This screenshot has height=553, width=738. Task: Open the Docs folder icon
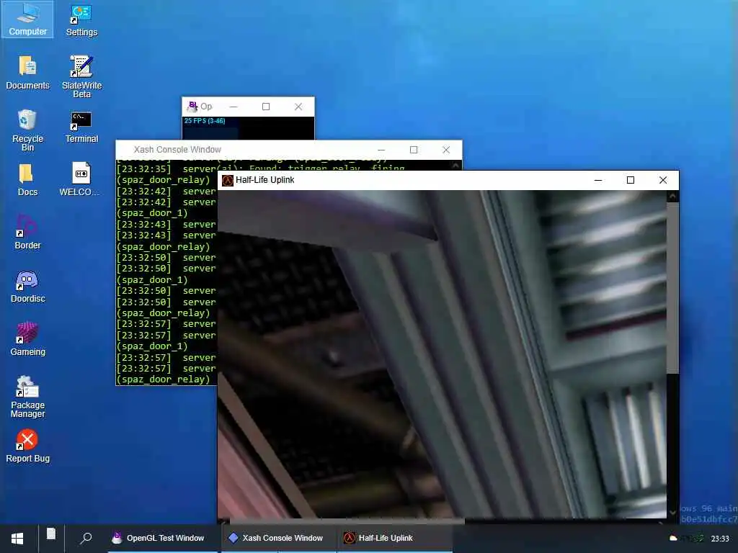click(x=27, y=179)
